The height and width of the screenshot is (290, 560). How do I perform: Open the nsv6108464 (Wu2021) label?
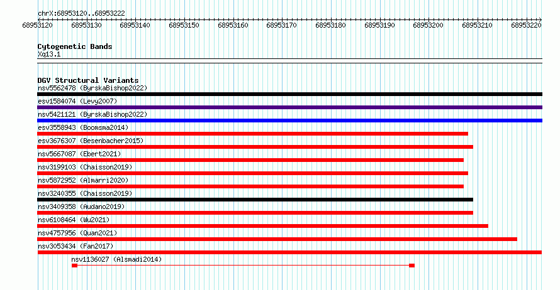point(74,220)
